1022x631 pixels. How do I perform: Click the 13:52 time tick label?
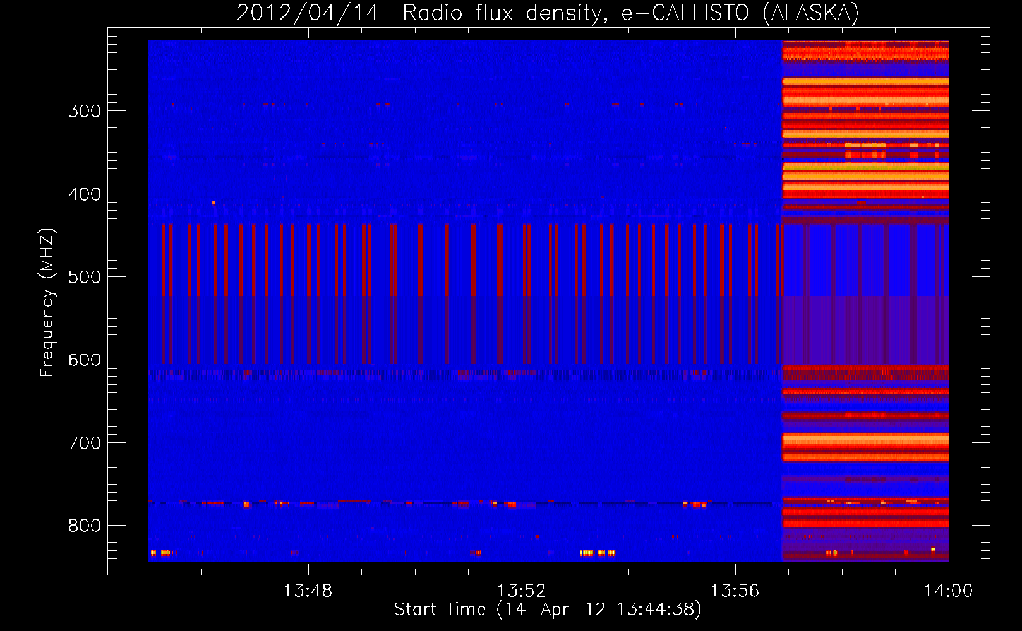(521, 591)
